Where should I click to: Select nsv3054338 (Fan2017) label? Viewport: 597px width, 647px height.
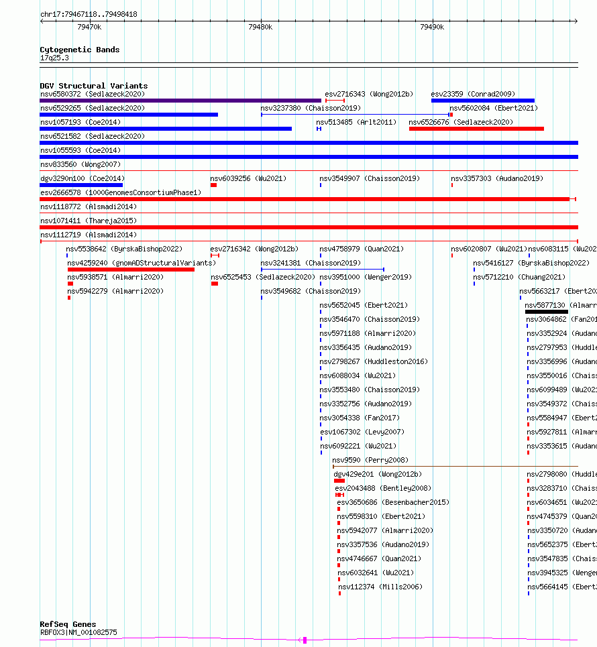360,418
